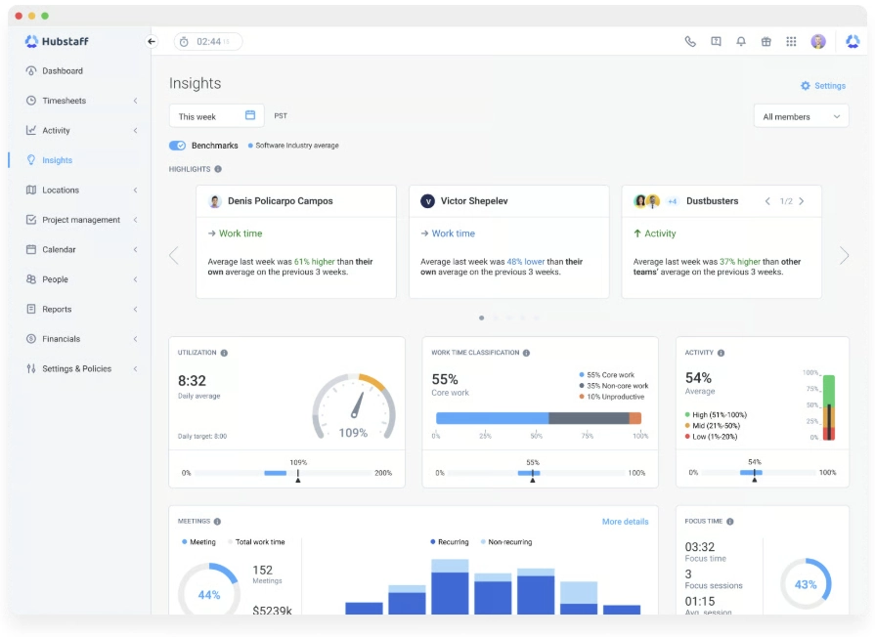Open the apps grid icon
This screenshot has width=875, height=637.
click(x=791, y=41)
